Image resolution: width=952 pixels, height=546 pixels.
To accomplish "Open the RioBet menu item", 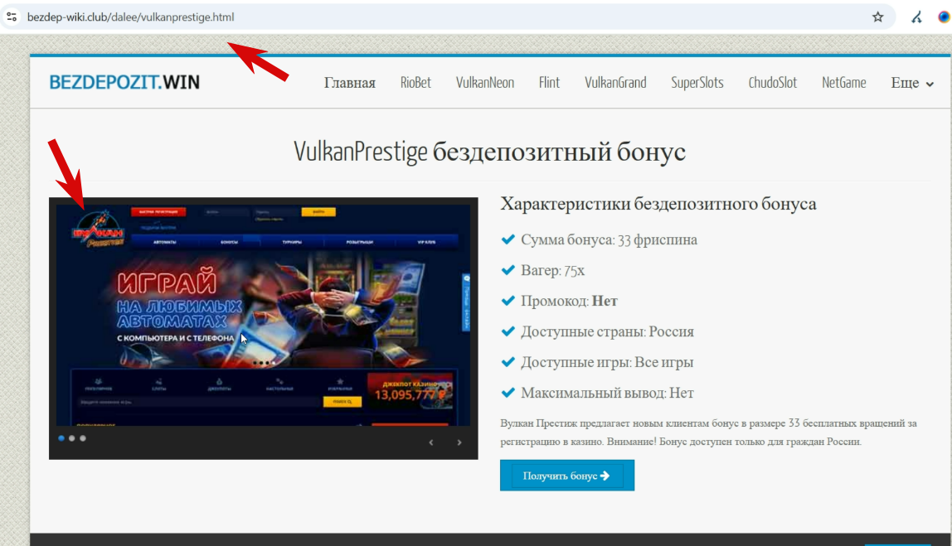I will 415,83.
